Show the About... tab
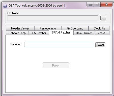The height and width of the screenshot is (96, 114). coord(102,33)
